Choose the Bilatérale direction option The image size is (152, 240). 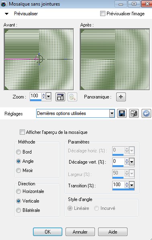(x=18, y=210)
